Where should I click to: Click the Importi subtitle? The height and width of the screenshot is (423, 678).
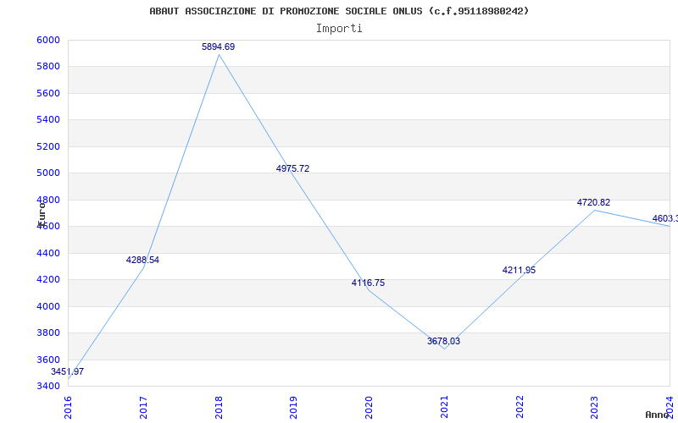[339, 29]
